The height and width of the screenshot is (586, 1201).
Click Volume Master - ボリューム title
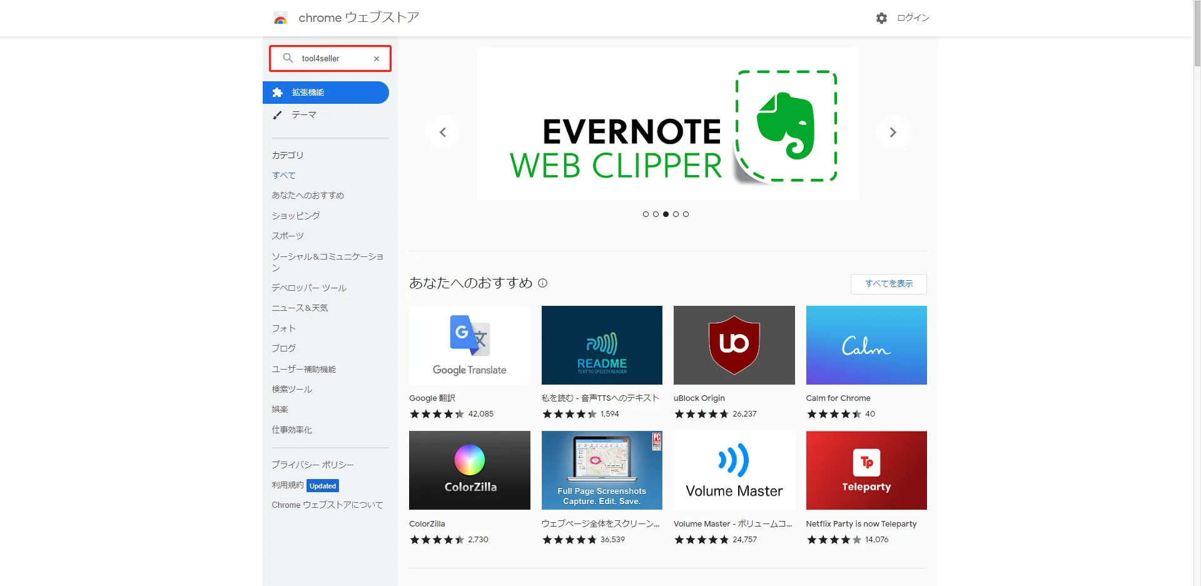click(732, 524)
